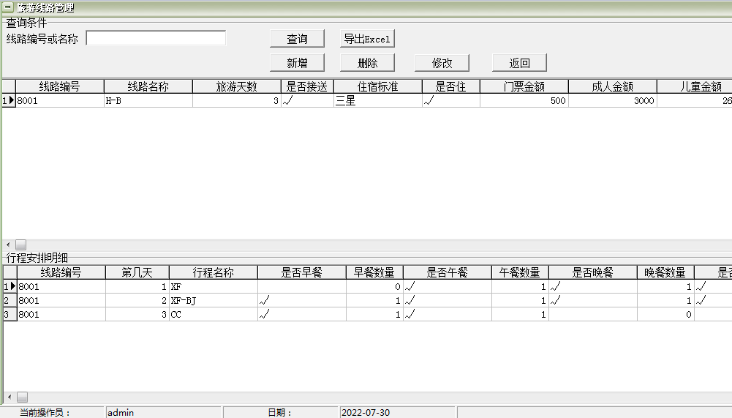732x418 pixels.
Task: Click 是否接送 column header
Action: [307, 86]
